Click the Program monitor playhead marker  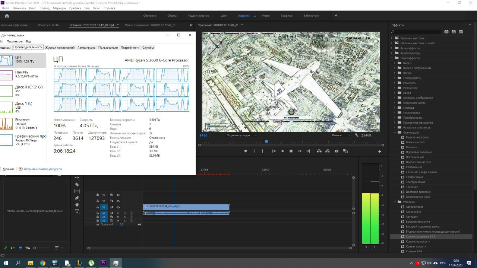tap(266, 141)
